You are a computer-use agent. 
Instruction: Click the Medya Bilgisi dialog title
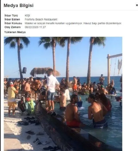pyautogui.click(x=19, y=5)
